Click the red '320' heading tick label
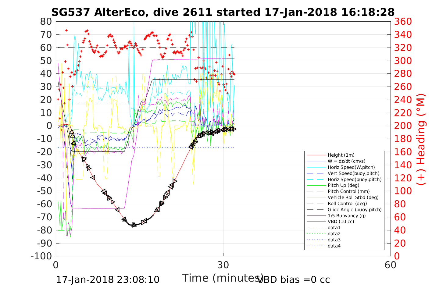The height and width of the screenshot is (288, 432). 403,48
